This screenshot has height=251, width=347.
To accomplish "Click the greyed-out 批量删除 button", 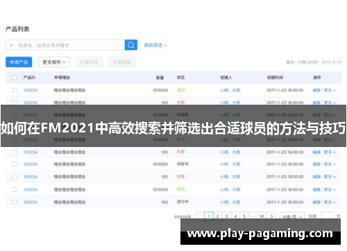I will (x=122, y=62).
